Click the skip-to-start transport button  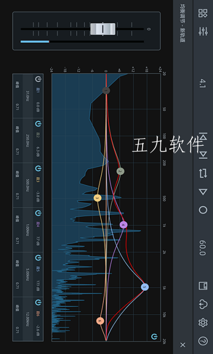(203, 137)
